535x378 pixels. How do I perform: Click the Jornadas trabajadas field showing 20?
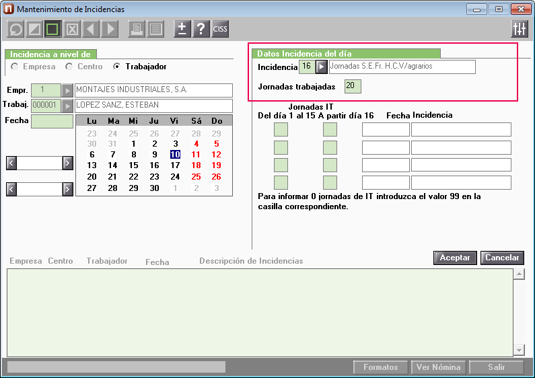point(353,86)
